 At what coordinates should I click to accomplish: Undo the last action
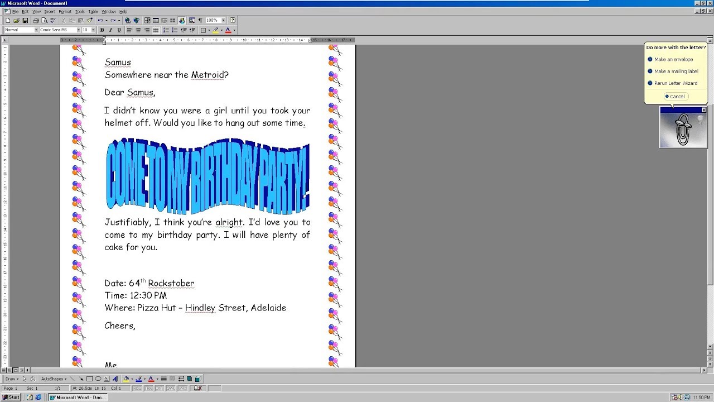click(100, 21)
